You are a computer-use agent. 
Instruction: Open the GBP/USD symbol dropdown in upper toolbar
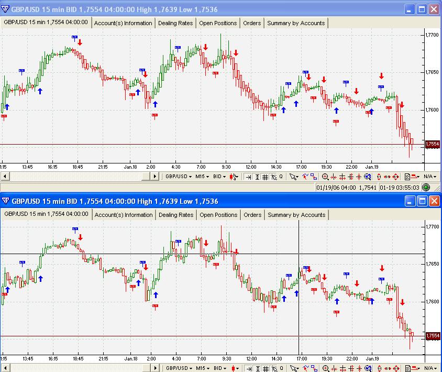click(x=178, y=177)
